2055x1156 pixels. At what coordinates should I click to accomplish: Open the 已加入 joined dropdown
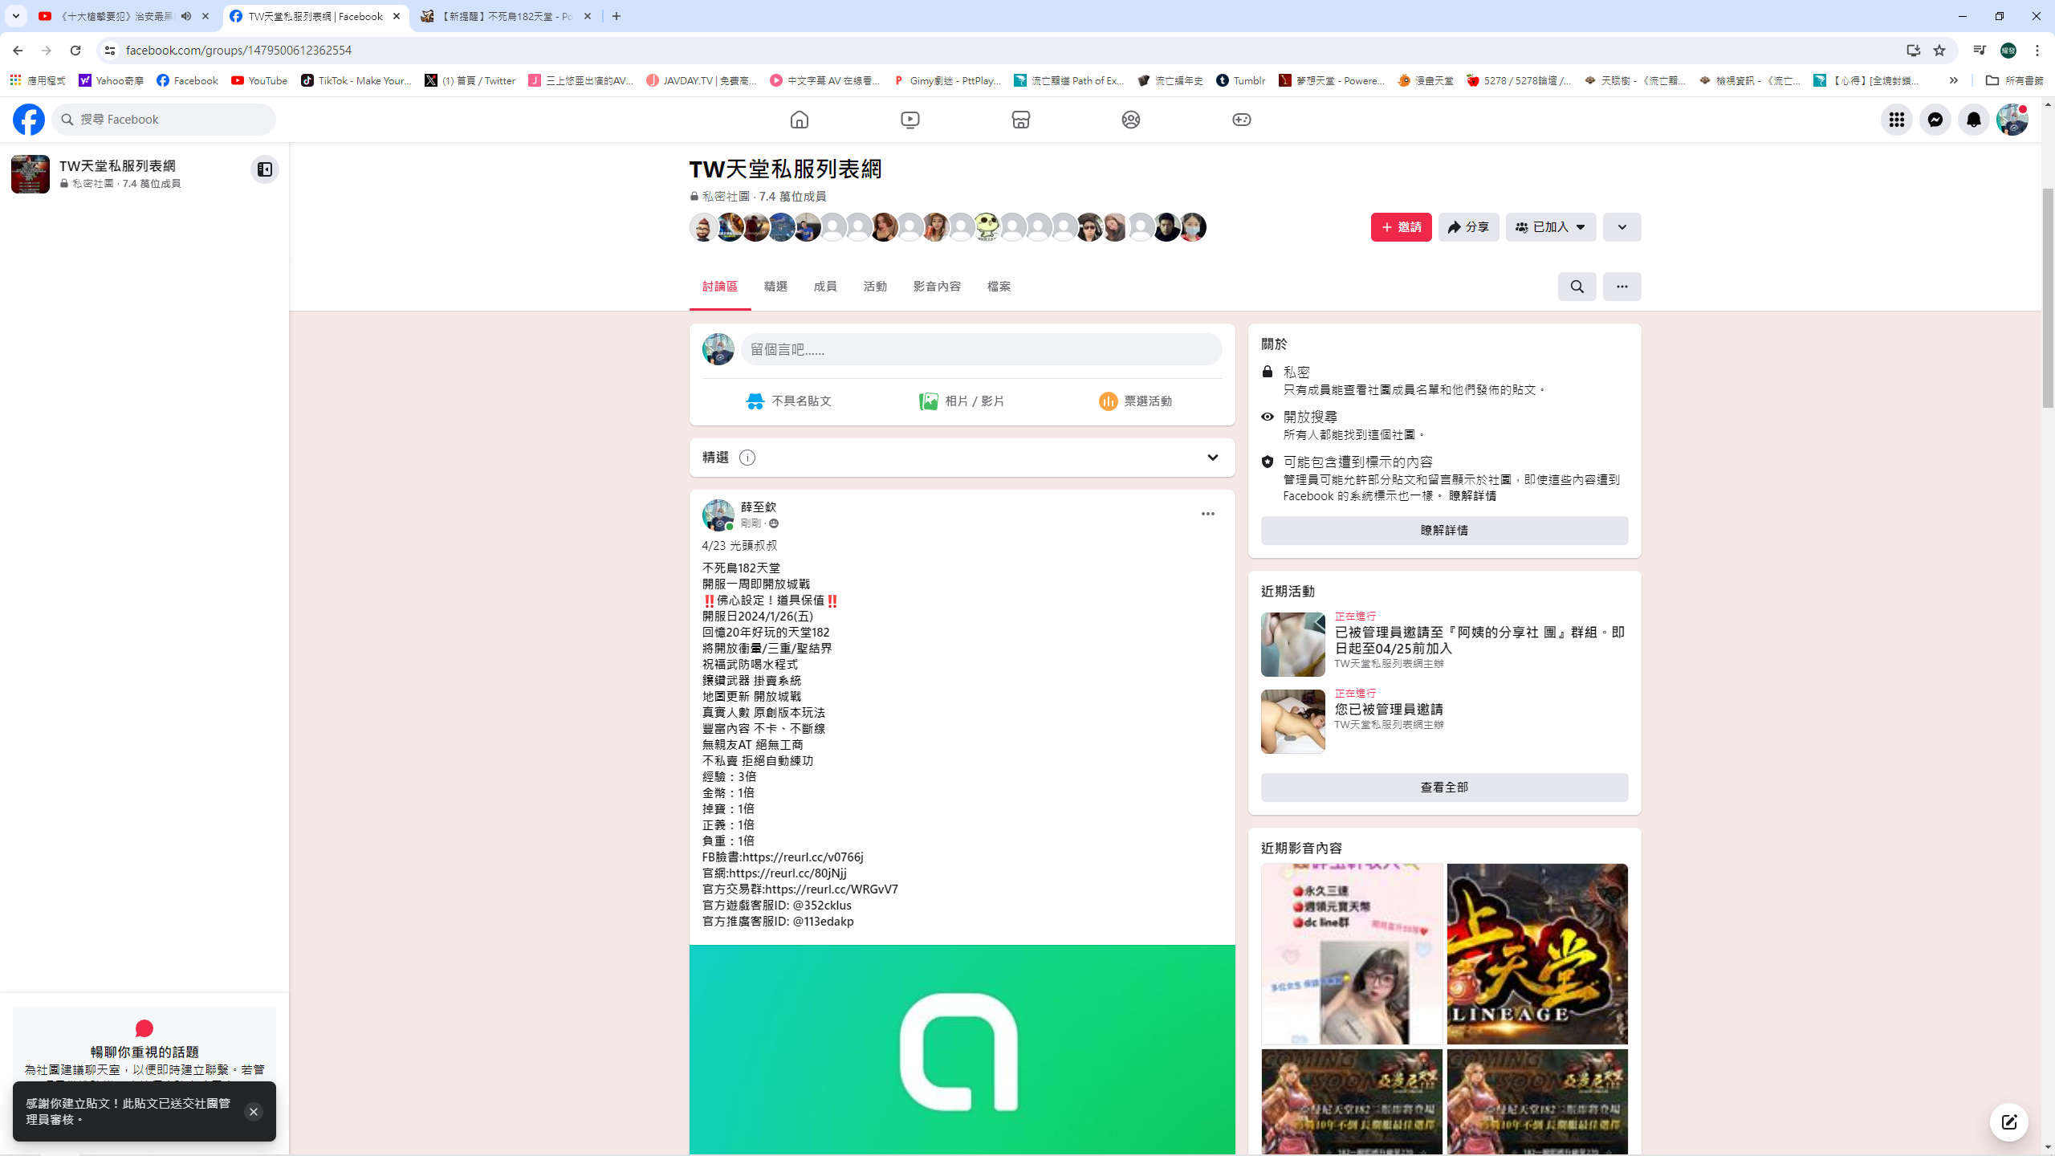[1551, 227]
